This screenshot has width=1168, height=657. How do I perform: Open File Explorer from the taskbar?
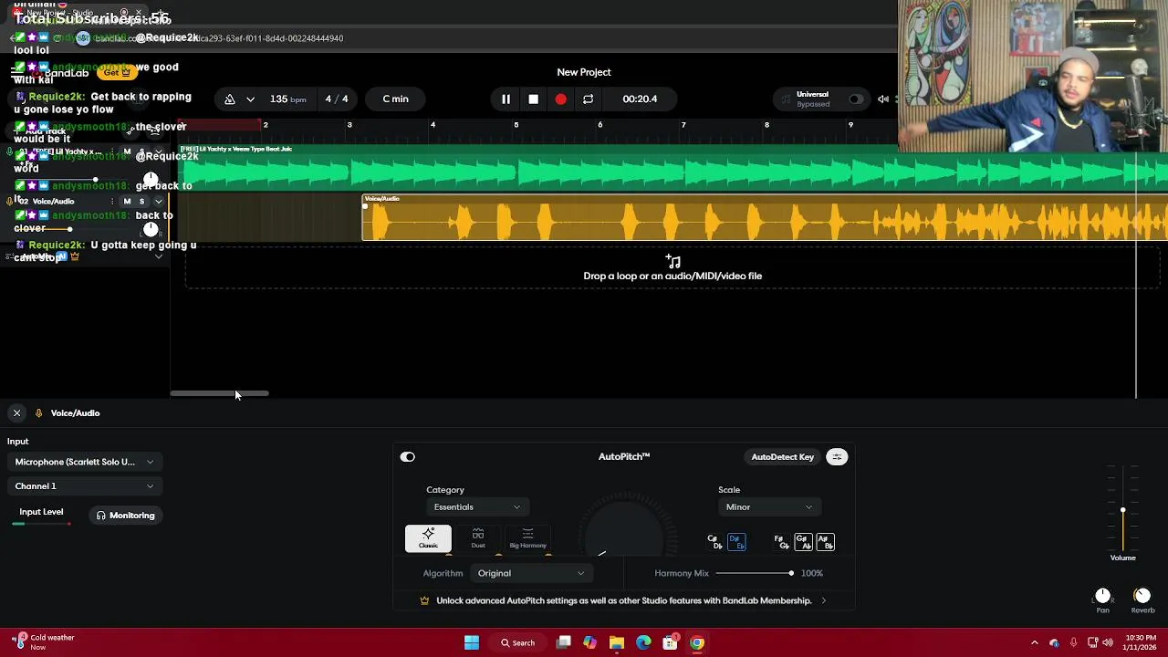pyautogui.click(x=617, y=642)
